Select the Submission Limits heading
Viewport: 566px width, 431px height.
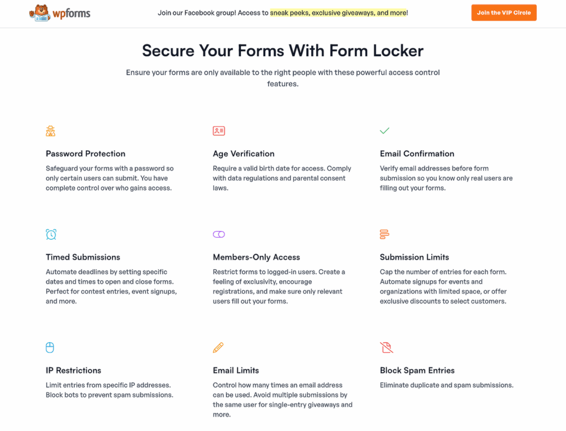415,257
